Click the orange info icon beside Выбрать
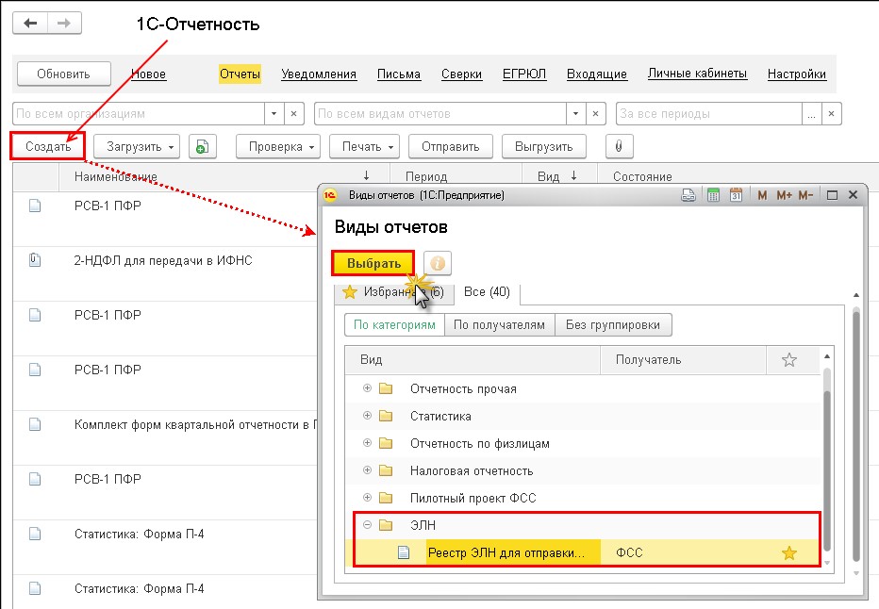The height and width of the screenshot is (609, 879). tap(437, 263)
